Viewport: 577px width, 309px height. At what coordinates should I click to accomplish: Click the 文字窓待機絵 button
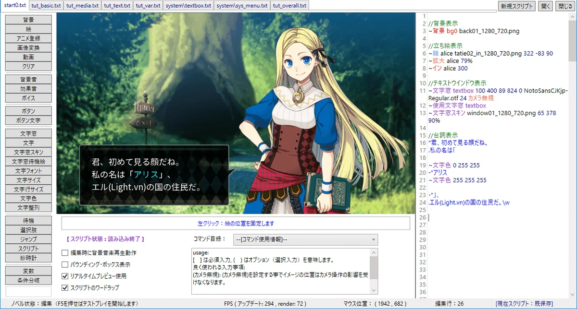point(28,162)
